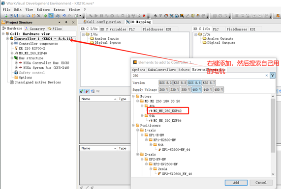
Task: Click the Paste clipboard icon
Action: coord(33,16)
